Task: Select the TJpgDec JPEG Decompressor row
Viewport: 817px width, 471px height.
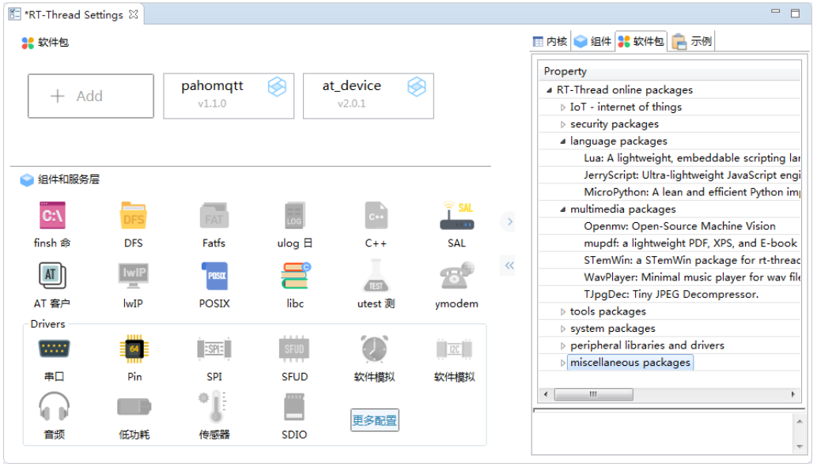Action: pyautogui.click(x=670, y=295)
